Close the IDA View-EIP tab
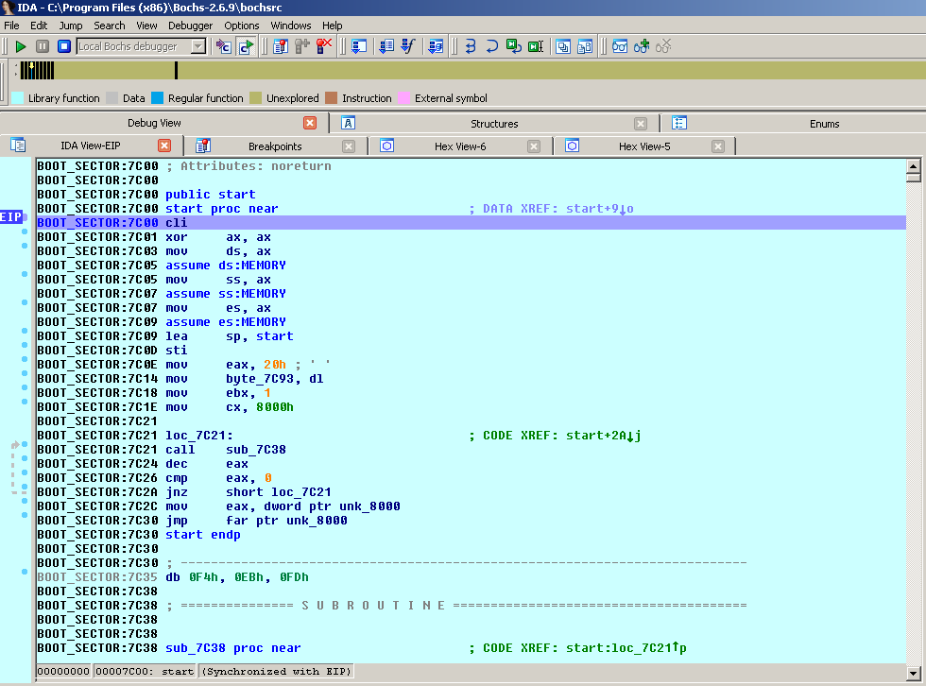This screenshot has height=686, width=926. [164, 146]
